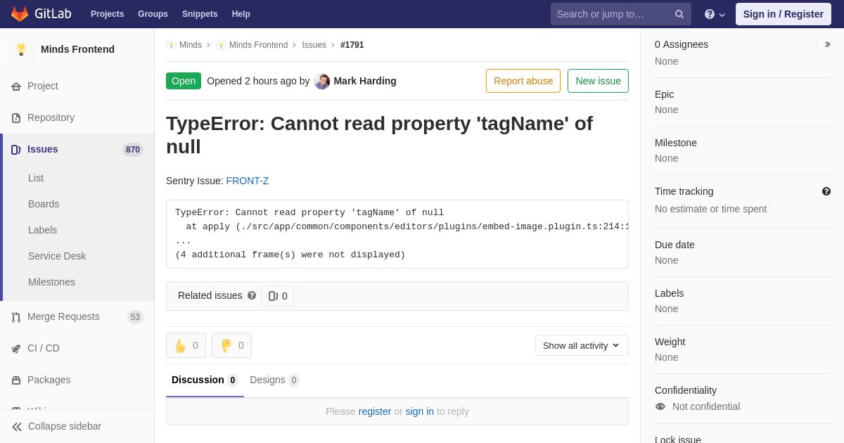Open the FRONT-Z Sentry link

click(248, 181)
